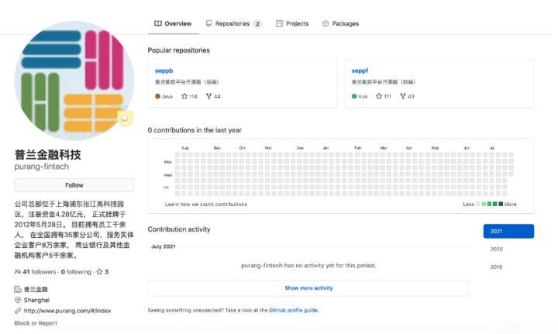Follow the purang-fintech user
Viewport: 558px width, 334px height.
point(74,185)
